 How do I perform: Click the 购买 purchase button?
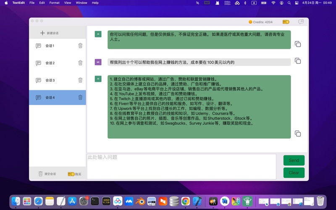pyautogui.click(x=75, y=174)
